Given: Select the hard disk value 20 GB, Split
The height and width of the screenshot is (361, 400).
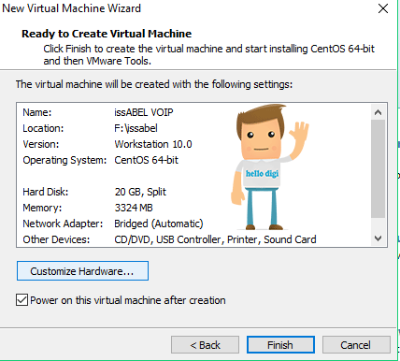Looking at the screenshot, I should coord(140,192).
